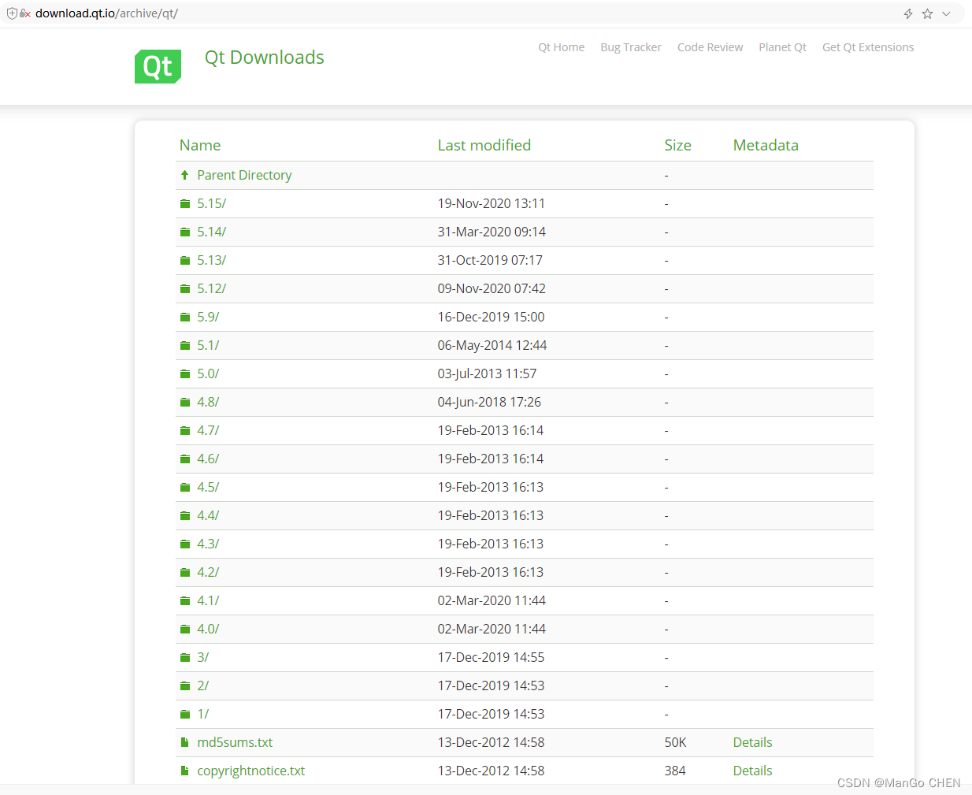Click the Name column header

[200, 145]
